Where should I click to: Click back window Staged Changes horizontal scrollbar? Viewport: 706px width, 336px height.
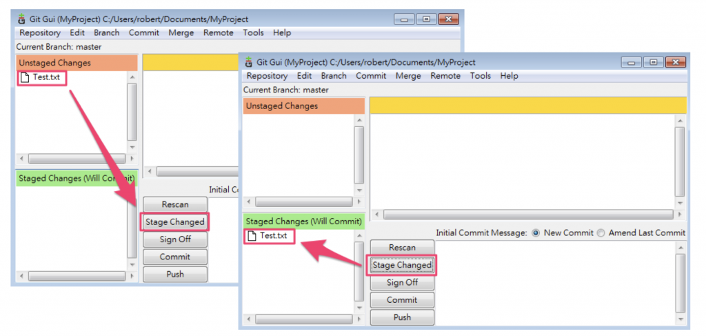point(77,276)
